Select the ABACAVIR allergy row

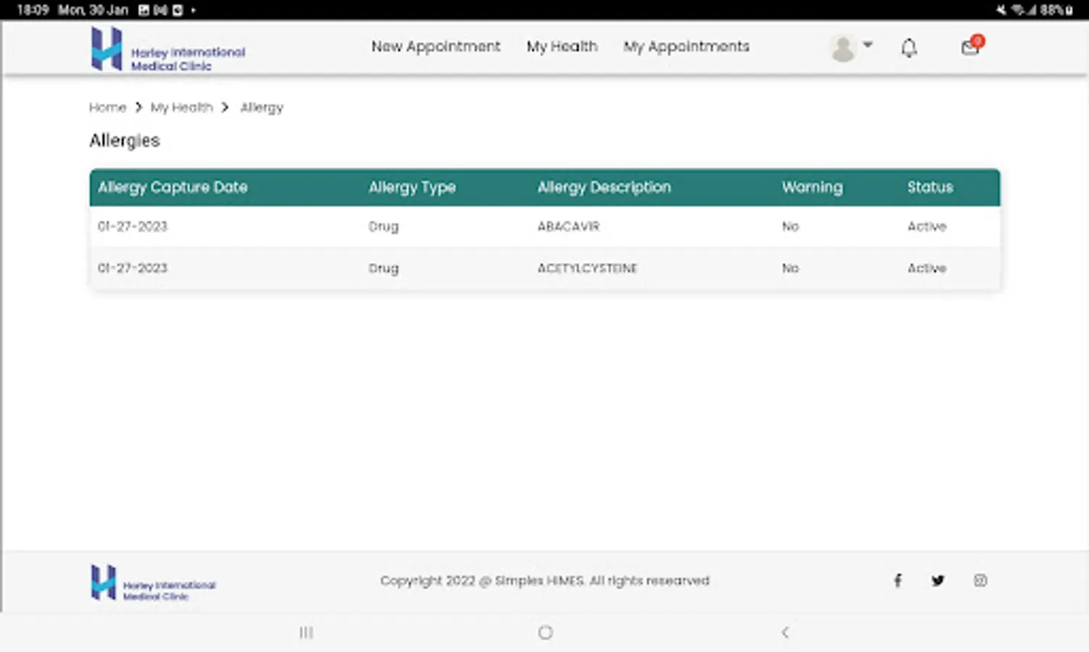pos(544,226)
